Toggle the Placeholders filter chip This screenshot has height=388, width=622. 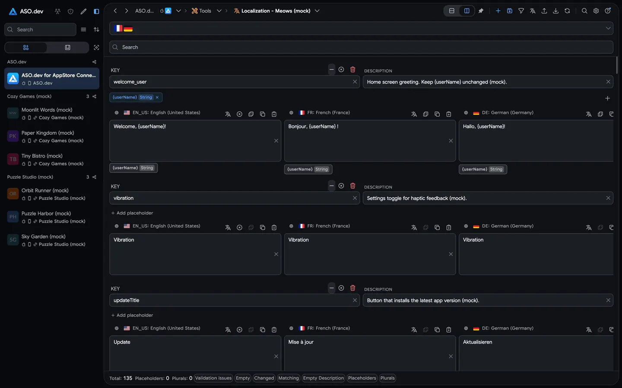[x=362, y=378]
